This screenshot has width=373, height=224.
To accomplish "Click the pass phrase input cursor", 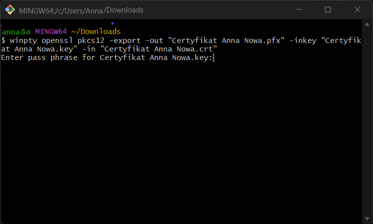I will (x=213, y=58).
